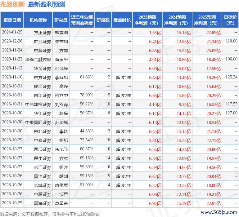Click institution 国海证券

click(x=43, y=203)
